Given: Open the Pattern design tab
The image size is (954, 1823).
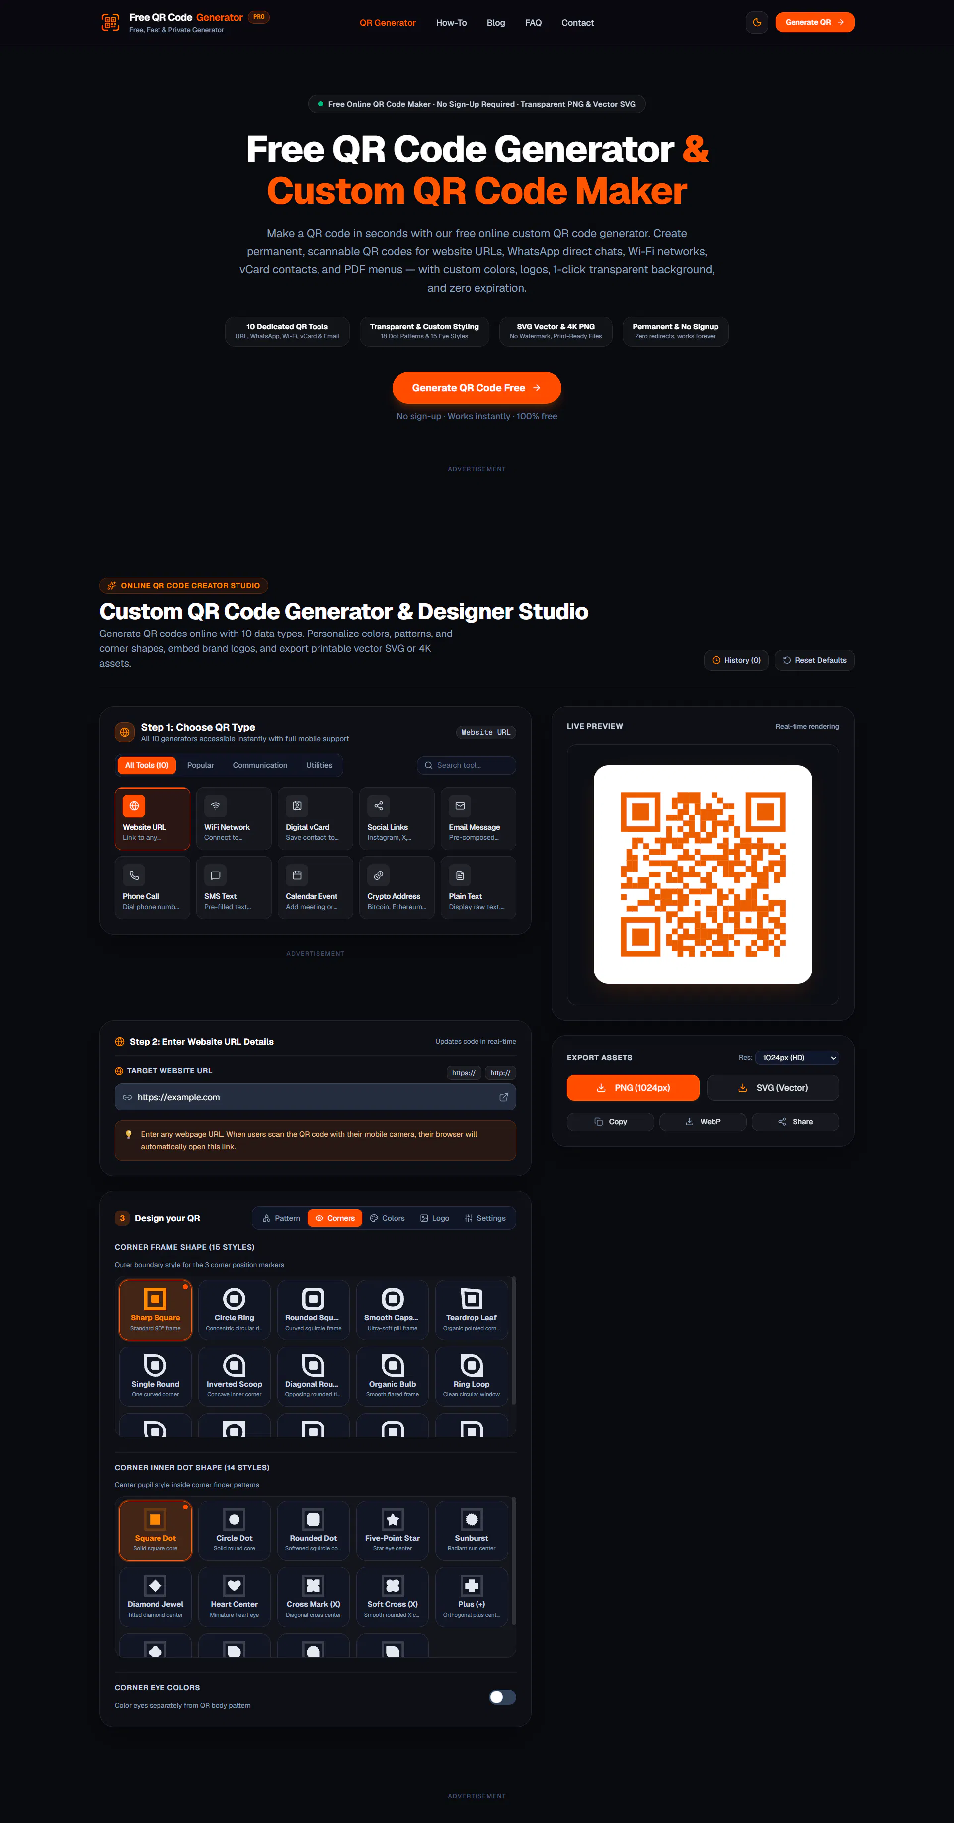Looking at the screenshot, I should pos(281,1218).
